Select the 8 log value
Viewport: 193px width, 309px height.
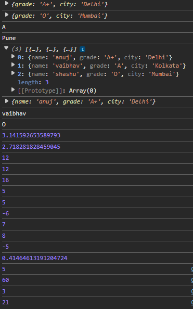4,236
